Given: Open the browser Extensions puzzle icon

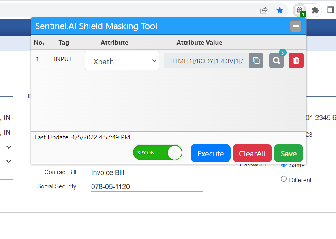Looking at the screenshot, I should pyautogui.click(x=315, y=10).
